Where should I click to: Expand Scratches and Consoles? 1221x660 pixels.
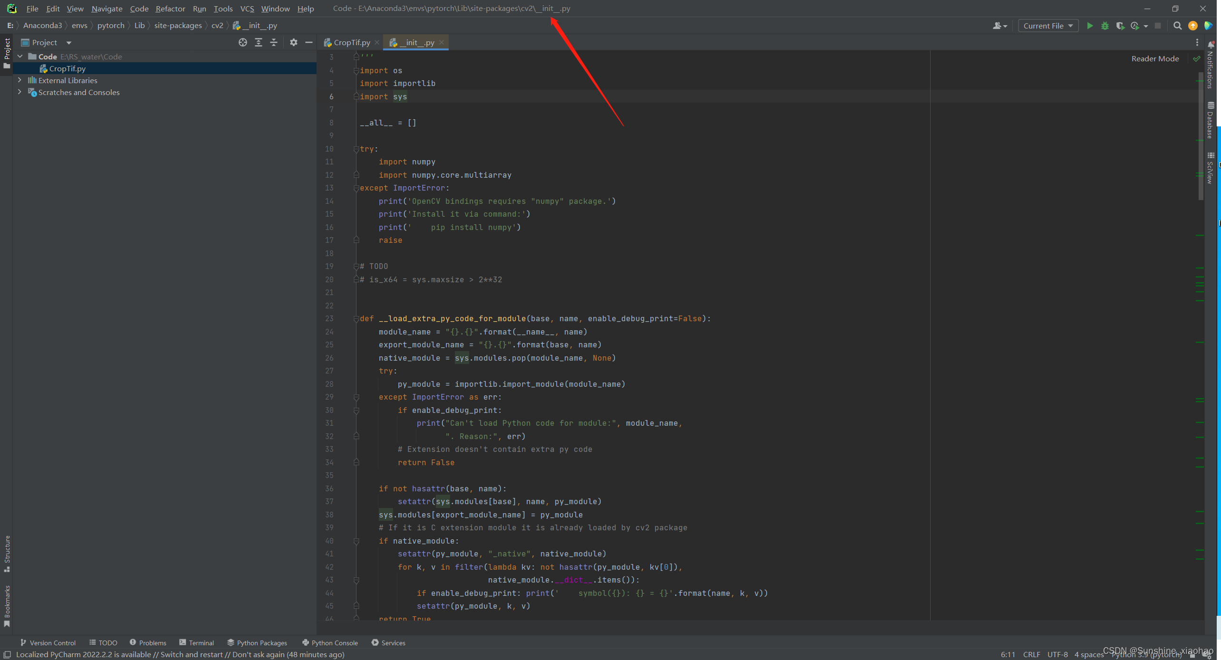[x=19, y=92]
